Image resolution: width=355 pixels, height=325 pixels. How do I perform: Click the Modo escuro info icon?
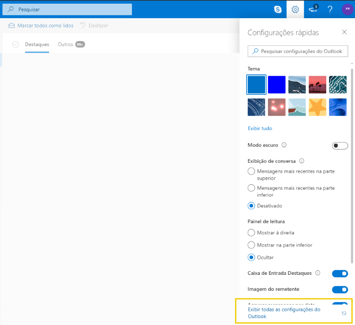pyautogui.click(x=284, y=145)
